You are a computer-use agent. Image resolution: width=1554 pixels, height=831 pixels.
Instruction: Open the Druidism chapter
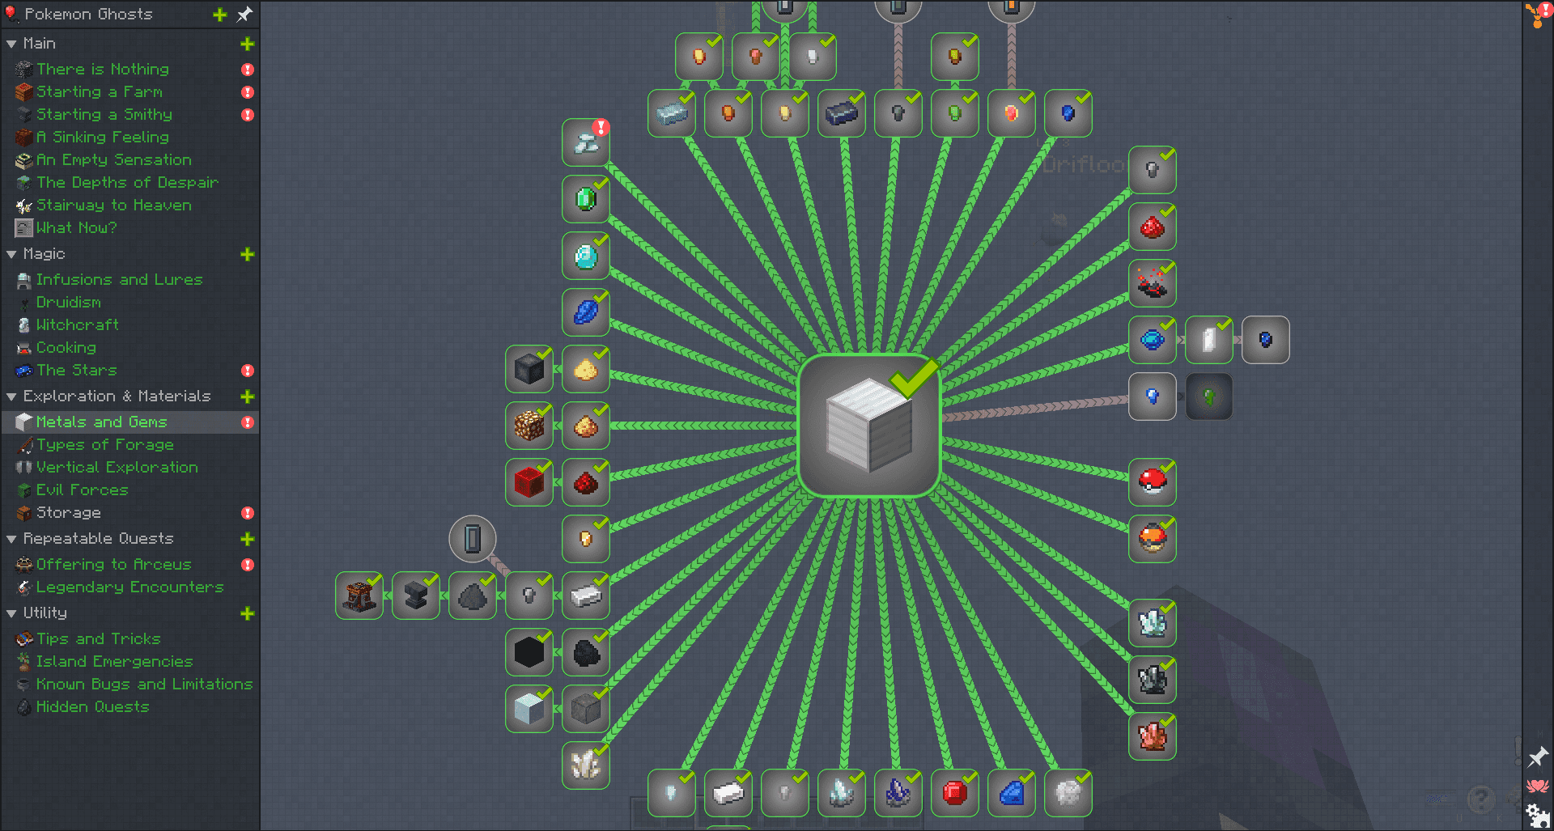pos(129,303)
